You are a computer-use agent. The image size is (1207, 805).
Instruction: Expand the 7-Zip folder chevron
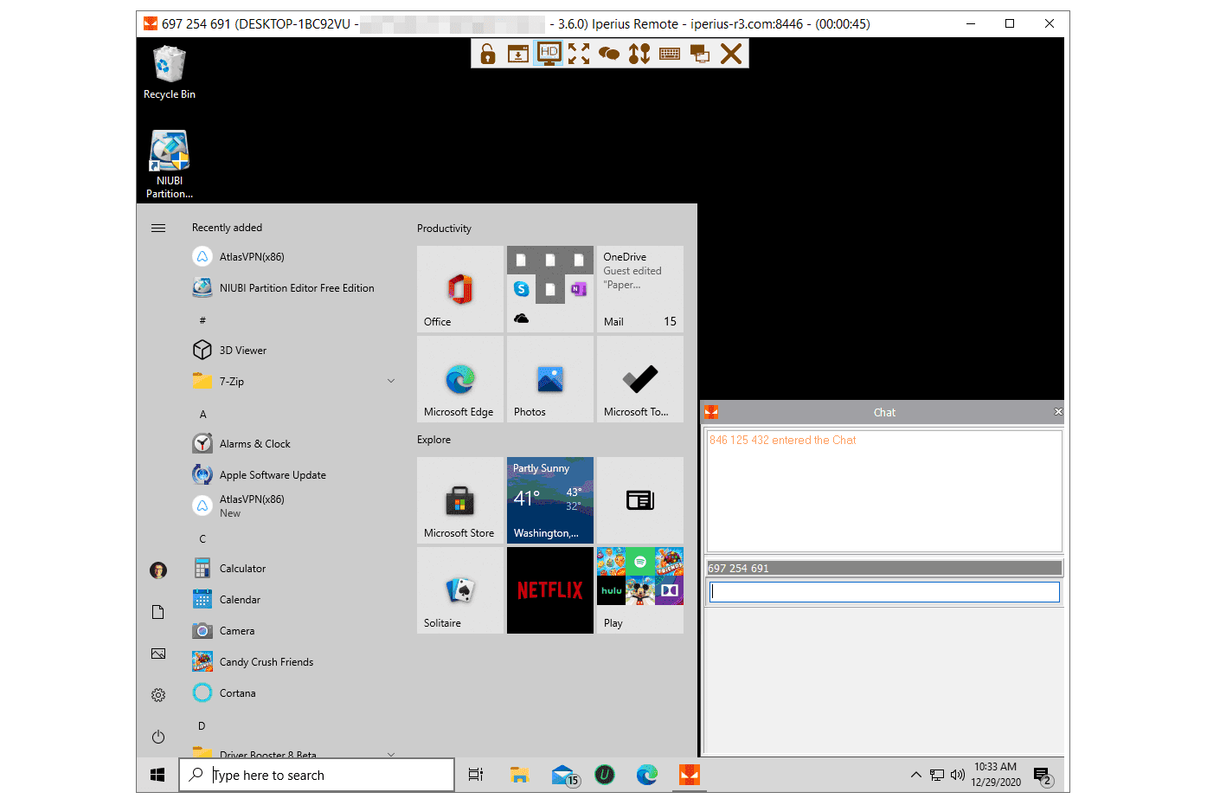click(391, 382)
